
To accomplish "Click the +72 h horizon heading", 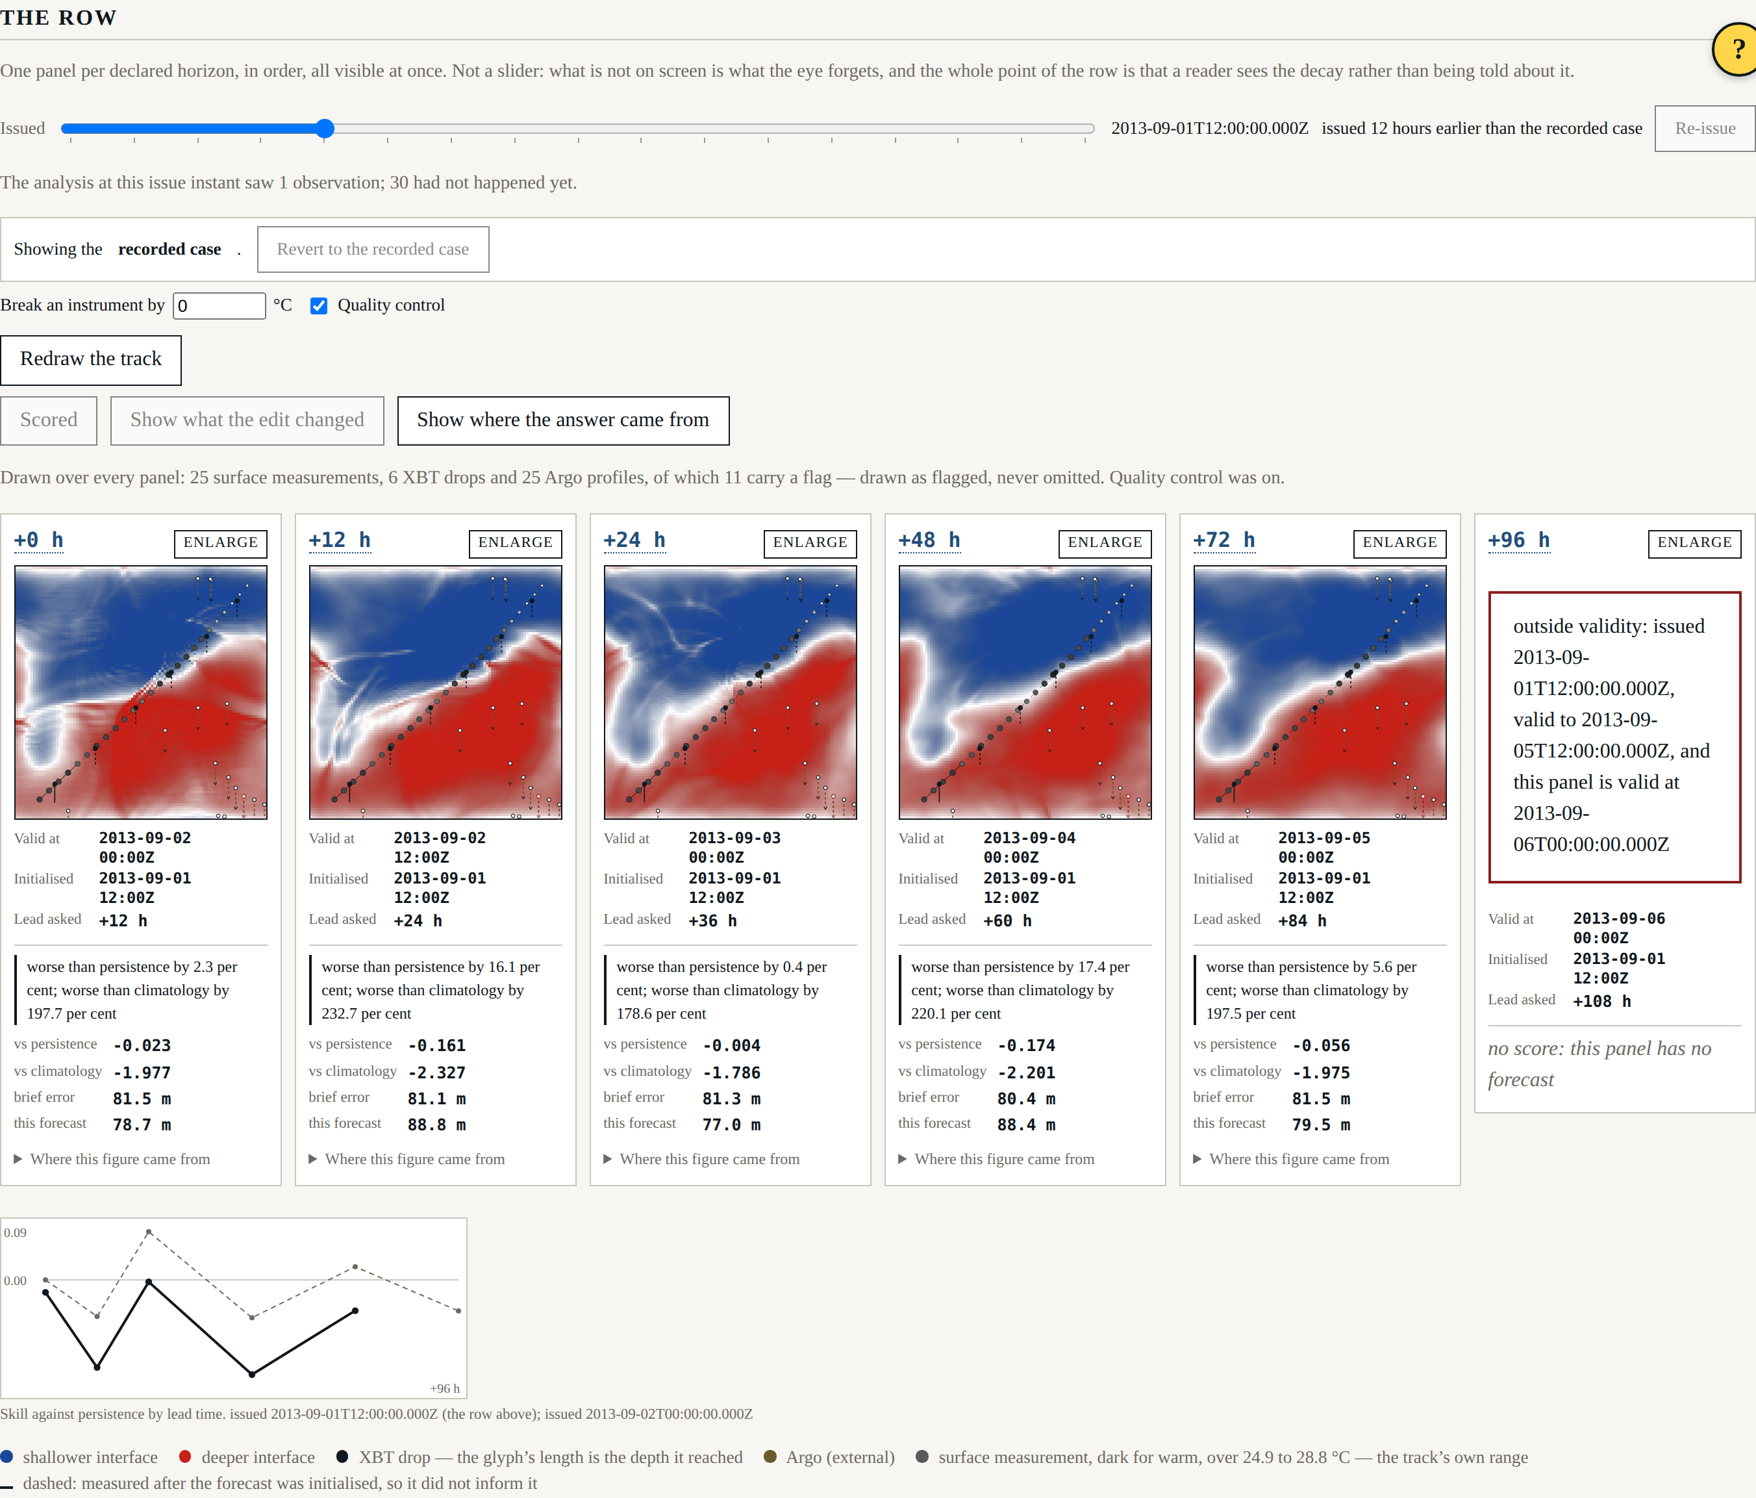I will (1225, 541).
